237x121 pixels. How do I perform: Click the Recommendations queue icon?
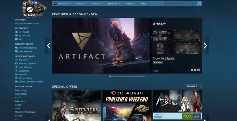(16, 48)
